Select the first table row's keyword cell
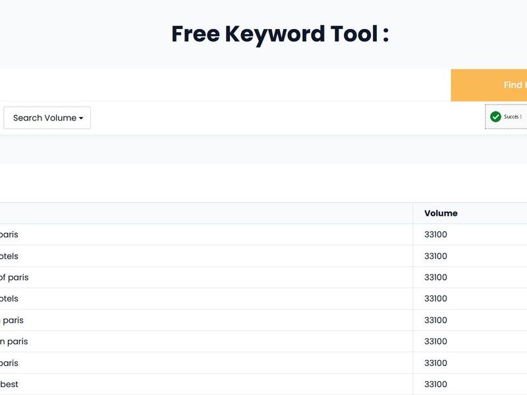The height and width of the screenshot is (395, 527). 9,234
